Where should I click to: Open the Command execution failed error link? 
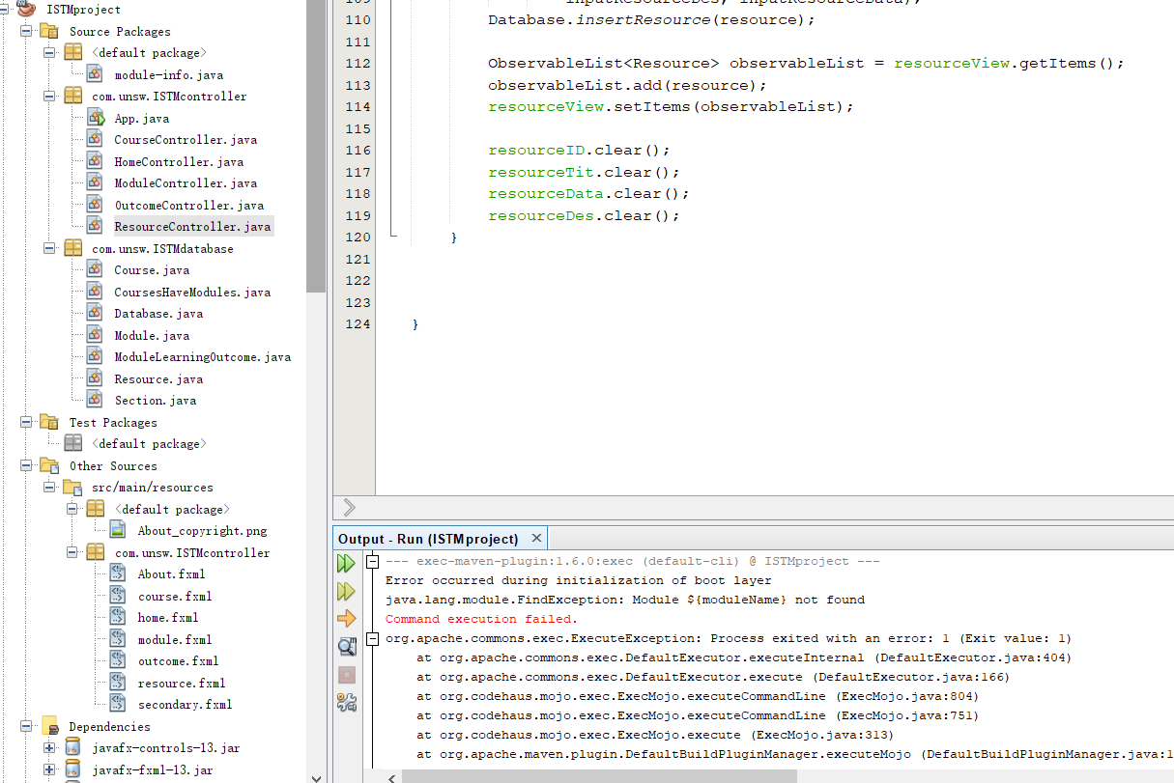coord(482,618)
